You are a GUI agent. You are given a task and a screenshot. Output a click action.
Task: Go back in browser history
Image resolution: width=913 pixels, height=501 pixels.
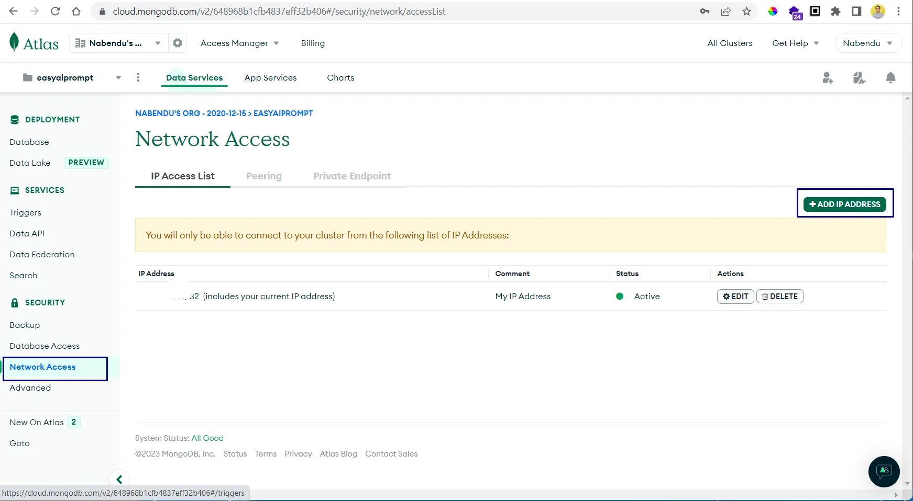pos(14,11)
